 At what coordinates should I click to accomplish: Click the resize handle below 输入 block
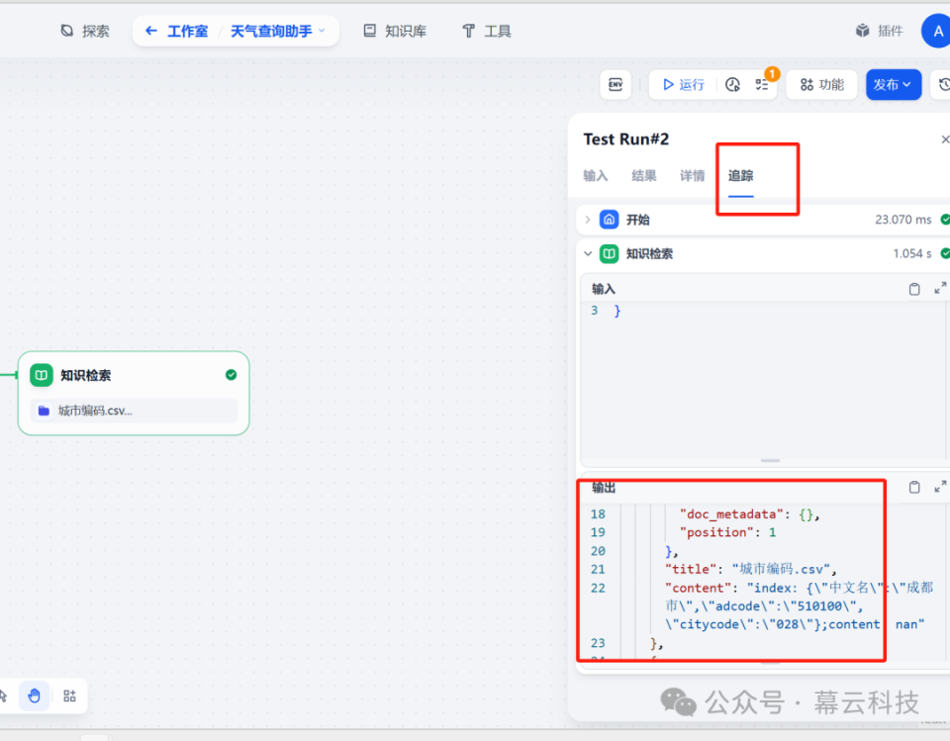(x=770, y=460)
